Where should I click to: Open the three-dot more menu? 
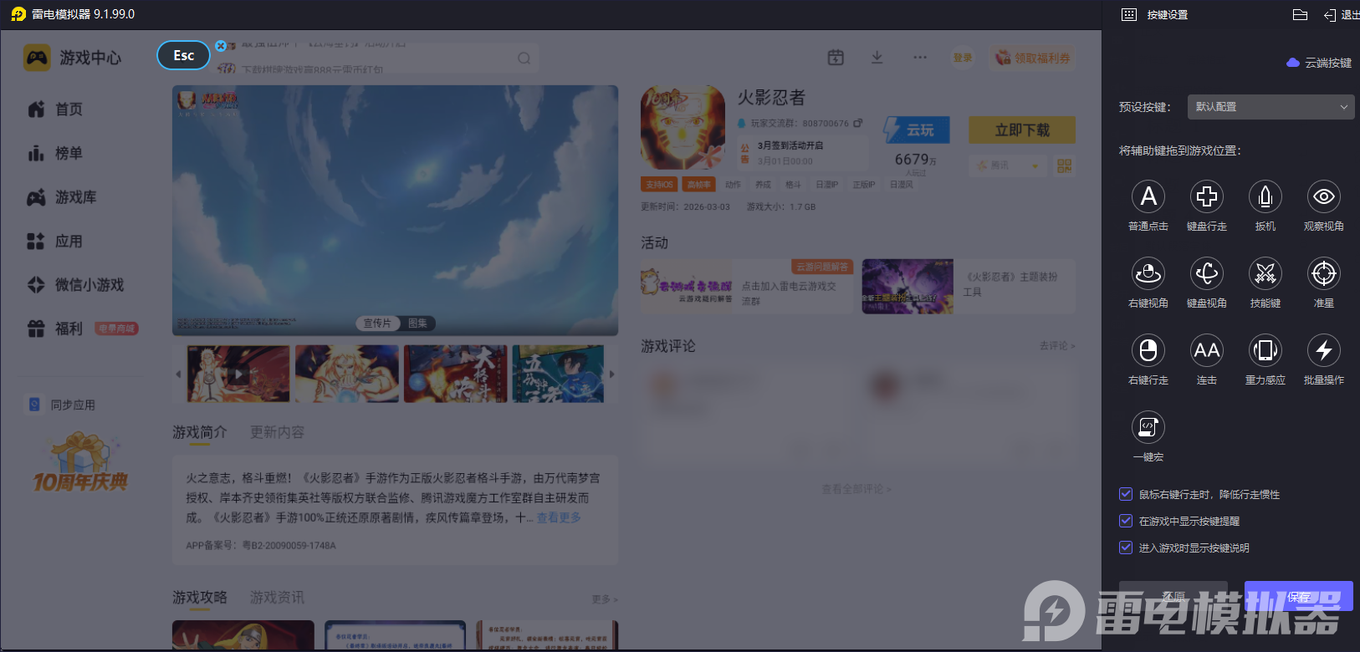click(x=920, y=57)
